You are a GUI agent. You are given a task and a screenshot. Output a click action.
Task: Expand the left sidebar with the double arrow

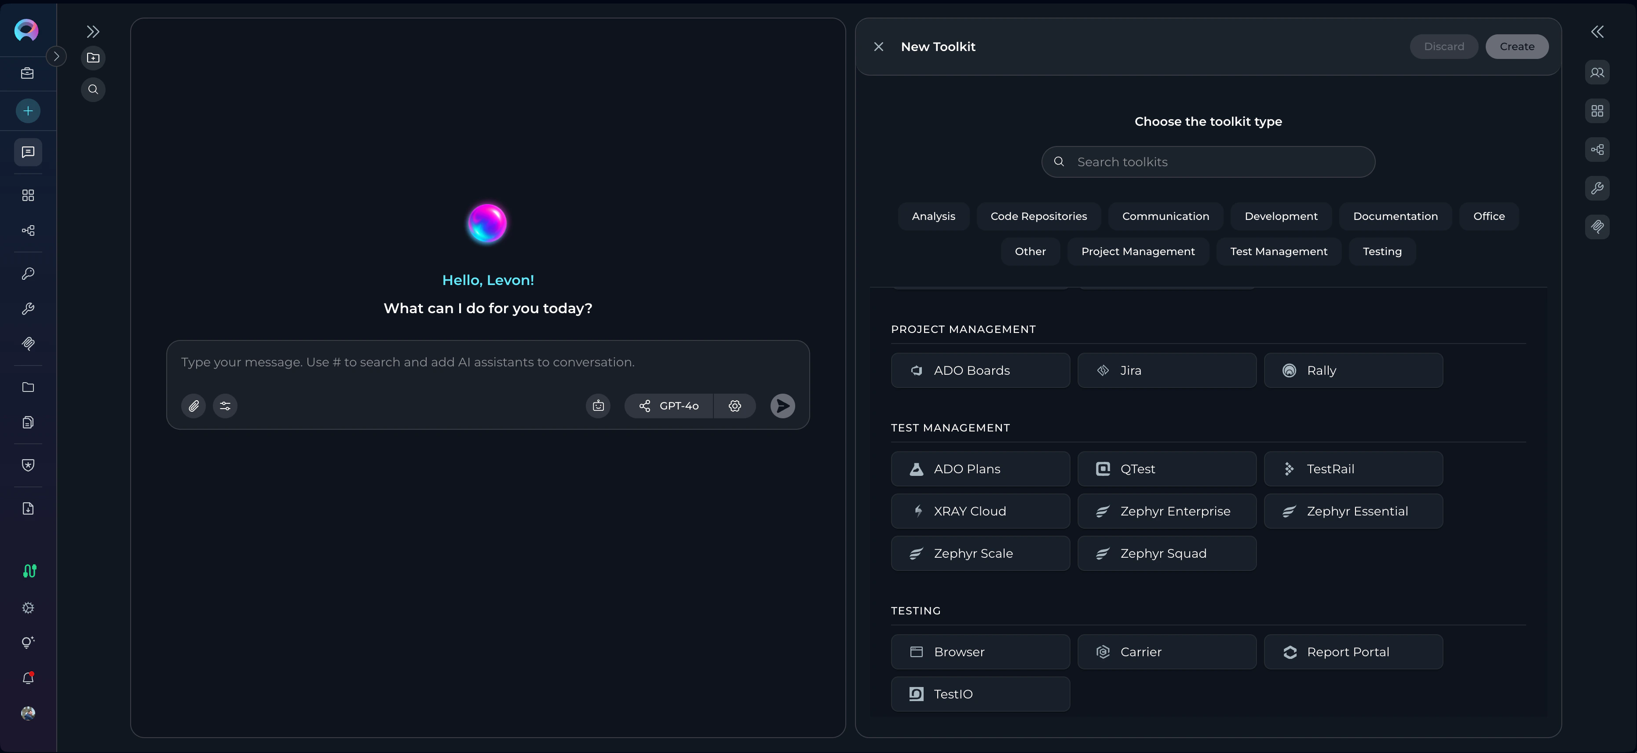(93, 31)
